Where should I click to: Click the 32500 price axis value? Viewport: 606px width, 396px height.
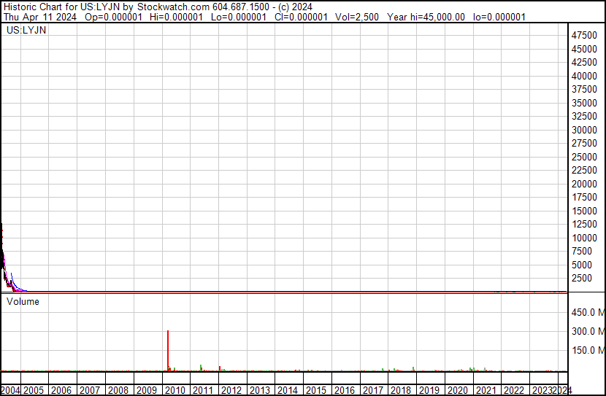584,116
